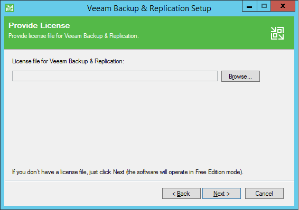Click the "License file for Veeam" label
299x210 pixels.
click(x=68, y=61)
